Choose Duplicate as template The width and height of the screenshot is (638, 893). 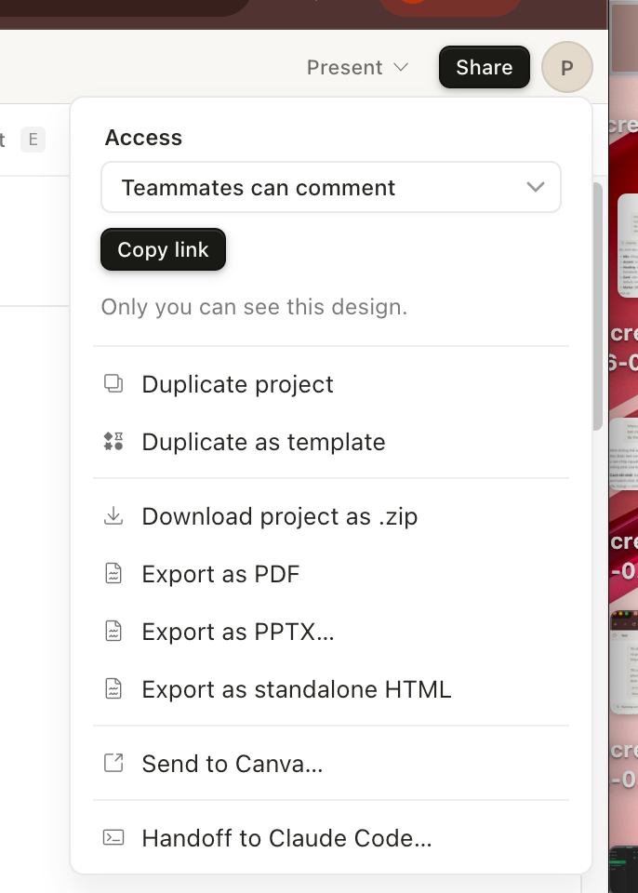(x=331, y=442)
